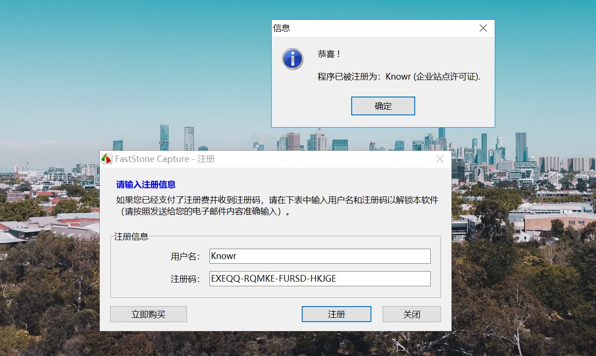Click the 注册 button

(336, 314)
